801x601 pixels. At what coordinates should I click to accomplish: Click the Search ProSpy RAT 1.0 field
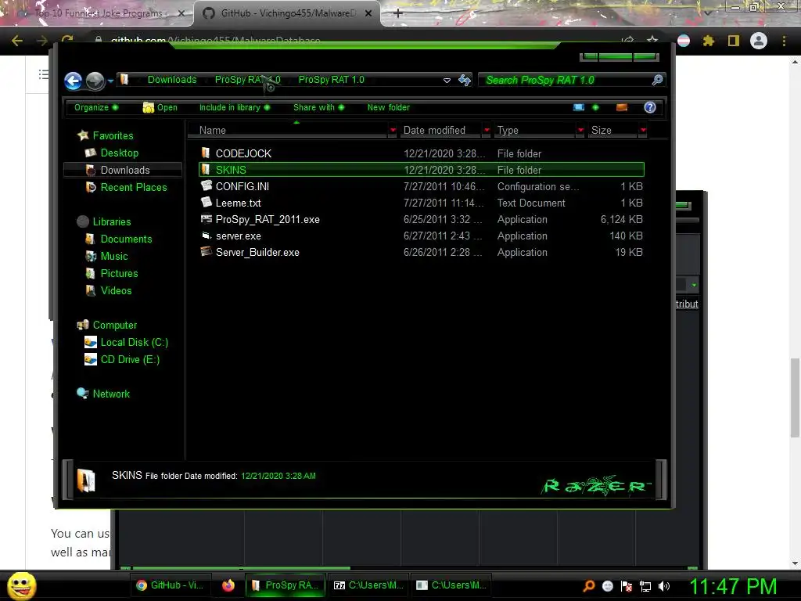565,80
